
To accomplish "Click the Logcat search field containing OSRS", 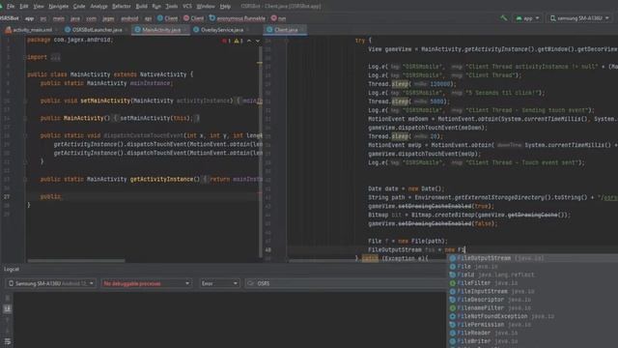I will (347, 283).
